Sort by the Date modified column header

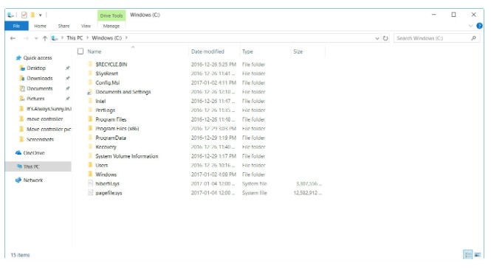click(x=207, y=52)
